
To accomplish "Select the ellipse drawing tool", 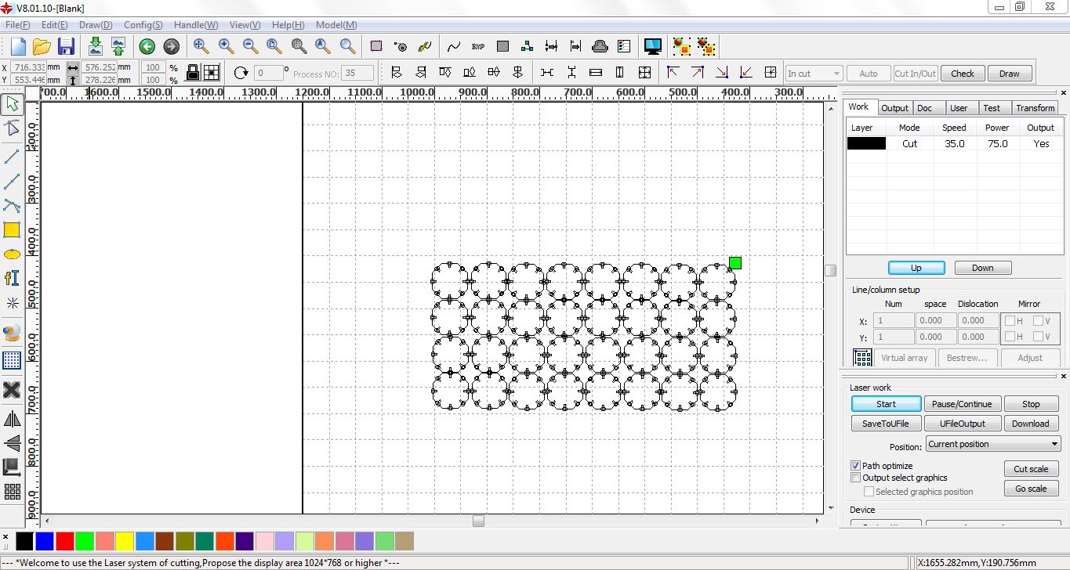I will (12, 254).
